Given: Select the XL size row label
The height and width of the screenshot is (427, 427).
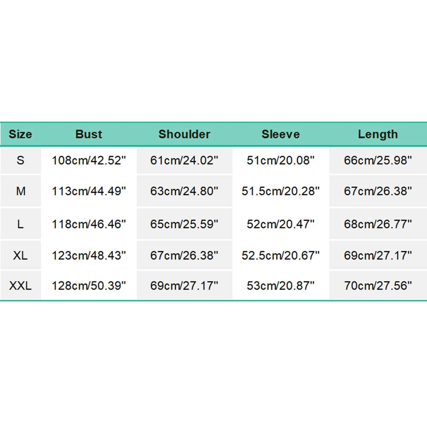Looking at the screenshot, I should [20, 255].
